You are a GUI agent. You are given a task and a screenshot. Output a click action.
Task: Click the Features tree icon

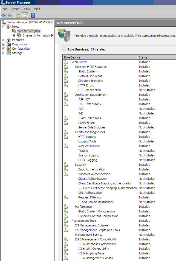[x=9, y=40]
